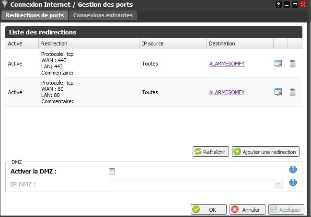The image size is (311, 217).
Task: Edit the port 80 redirection
Action: click(278, 92)
